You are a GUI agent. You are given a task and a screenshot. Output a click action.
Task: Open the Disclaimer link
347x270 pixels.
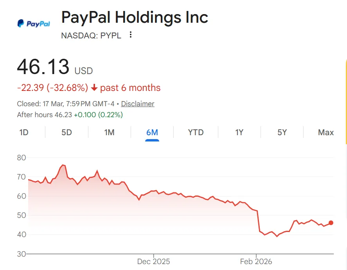click(138, 104)
